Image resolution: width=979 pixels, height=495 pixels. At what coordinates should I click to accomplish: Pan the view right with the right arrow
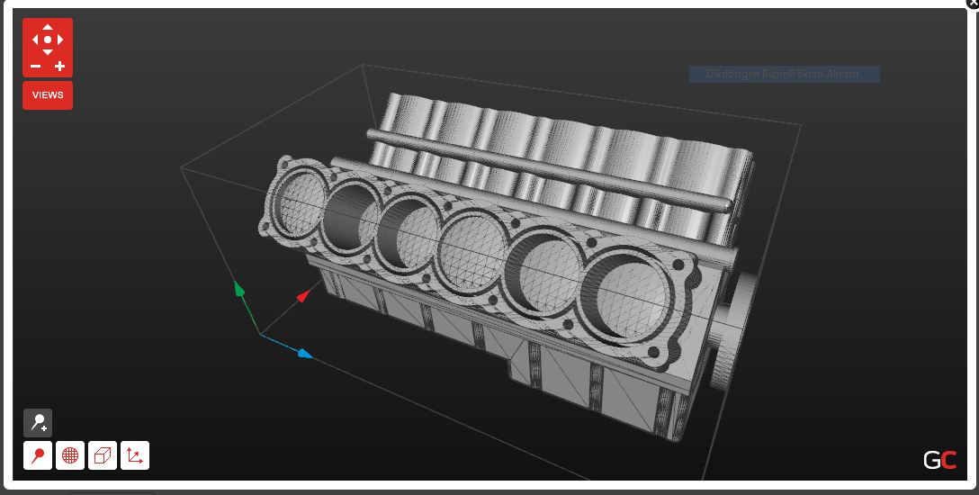(60, 40)
